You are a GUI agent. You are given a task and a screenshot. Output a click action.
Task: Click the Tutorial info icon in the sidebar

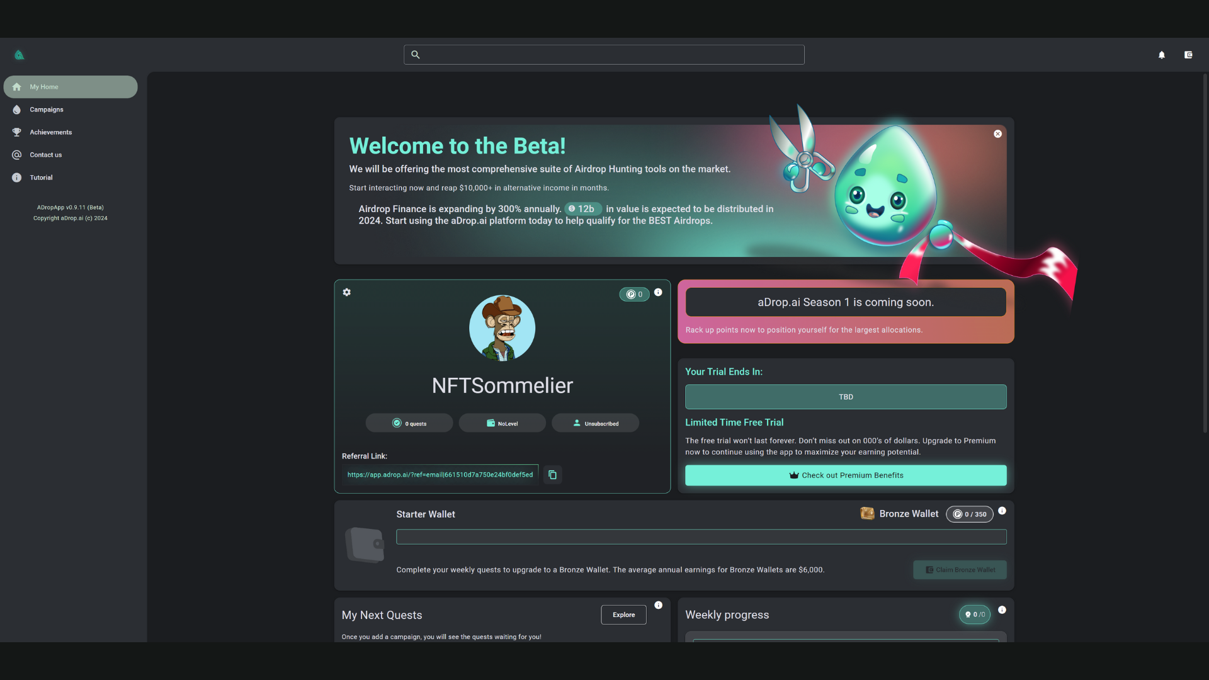click(16, 178)
